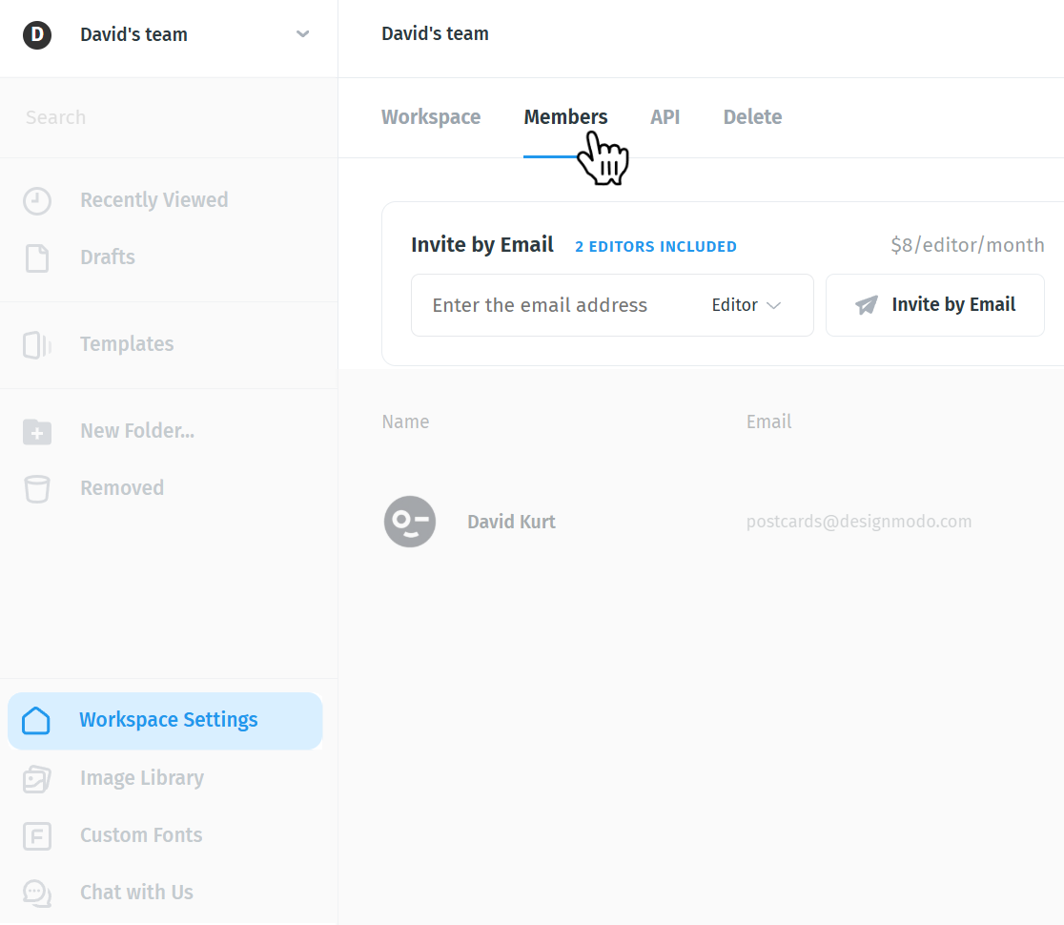This screenshot has width=1064, height=925.
Task: Click the Recently Viewed clock icon
Action: 36,201
